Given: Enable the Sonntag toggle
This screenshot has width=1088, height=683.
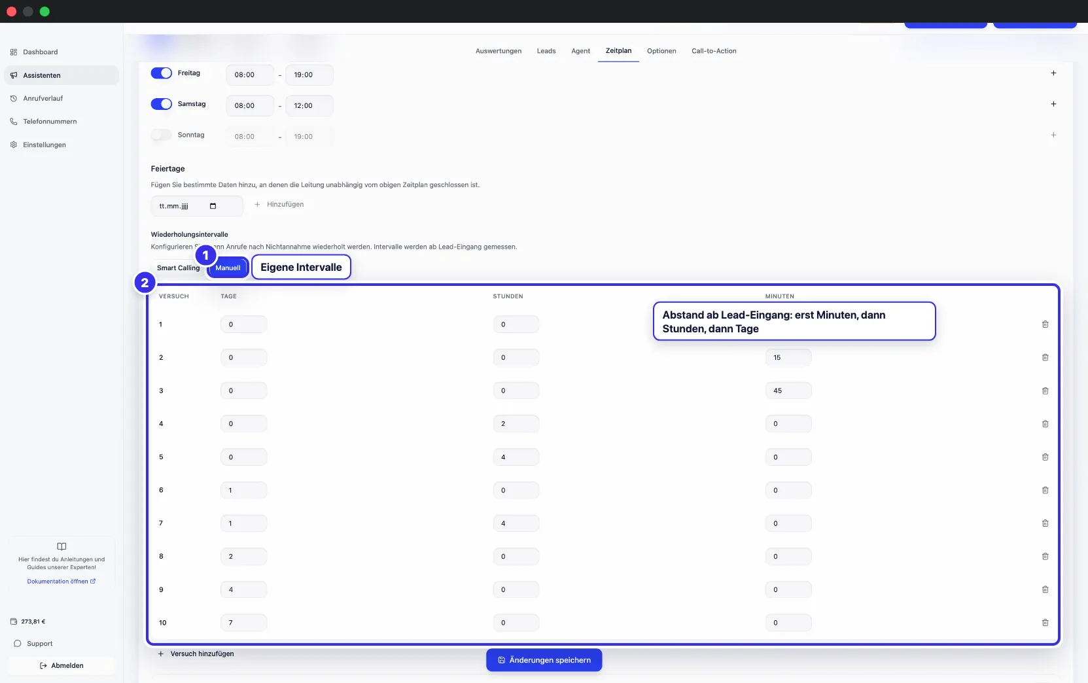Looking at the screenshot, I should click(x=162, y=135).
